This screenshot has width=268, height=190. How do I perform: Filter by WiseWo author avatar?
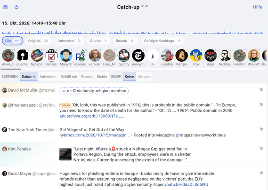[x=254, y=55]
